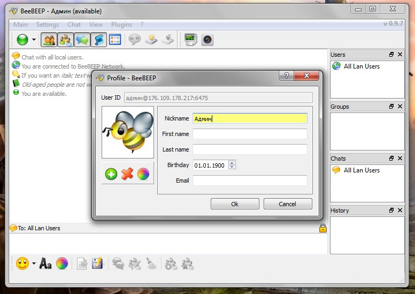Close the Groups panel

tap(400, 107)
